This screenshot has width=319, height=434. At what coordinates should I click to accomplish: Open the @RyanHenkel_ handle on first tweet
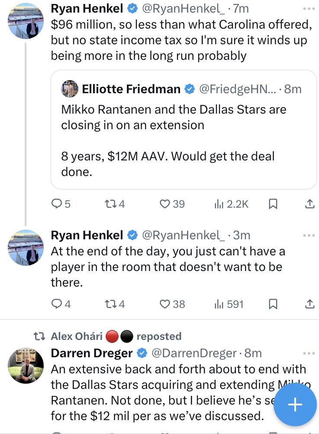[x=183, y=8]
